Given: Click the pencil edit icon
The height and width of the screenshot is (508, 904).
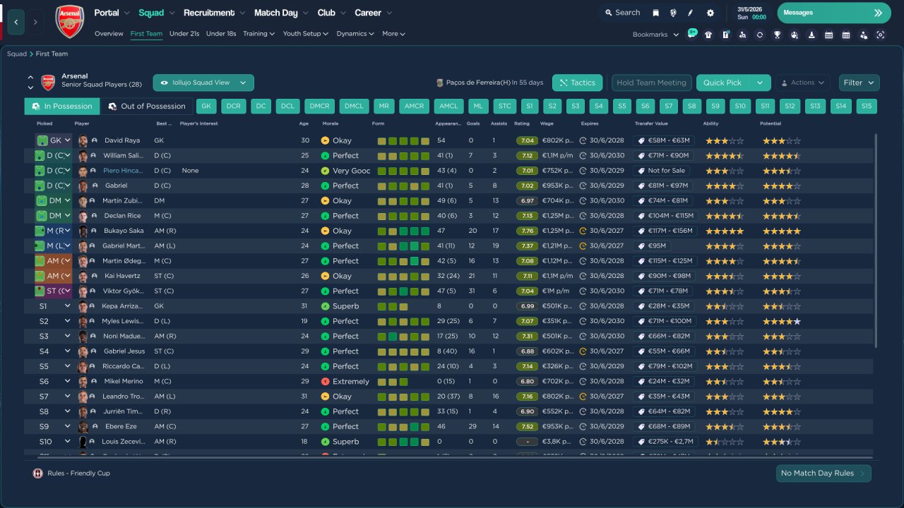Looking at the screenshot, I should [x=691, y=13].
